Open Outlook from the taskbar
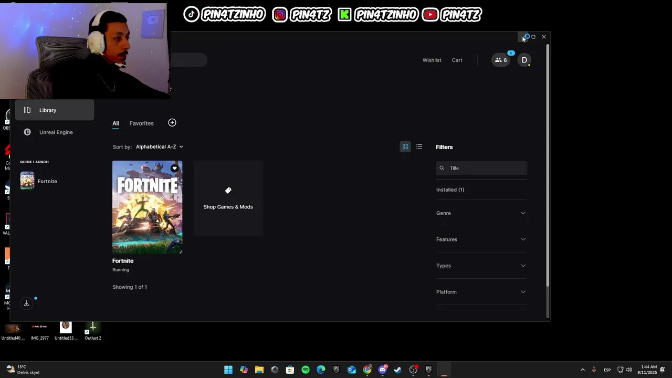 click(x=352, y=370)
